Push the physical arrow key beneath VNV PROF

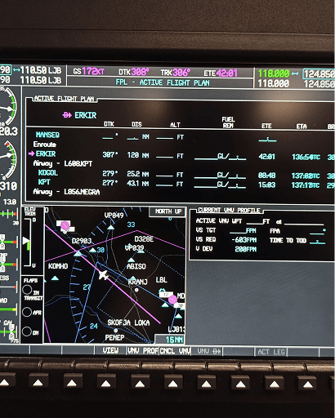coord(140,381)
